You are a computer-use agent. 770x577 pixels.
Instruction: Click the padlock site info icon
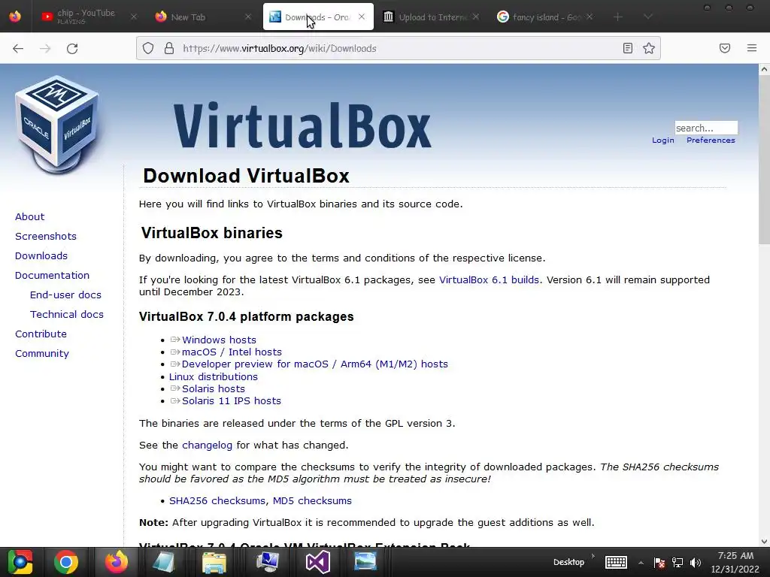click(169, 48)
